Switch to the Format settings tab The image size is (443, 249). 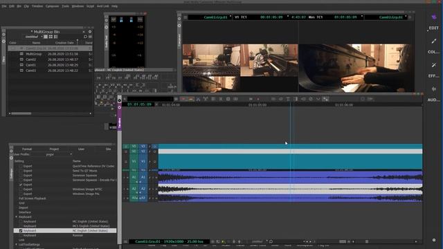point(27,149)
